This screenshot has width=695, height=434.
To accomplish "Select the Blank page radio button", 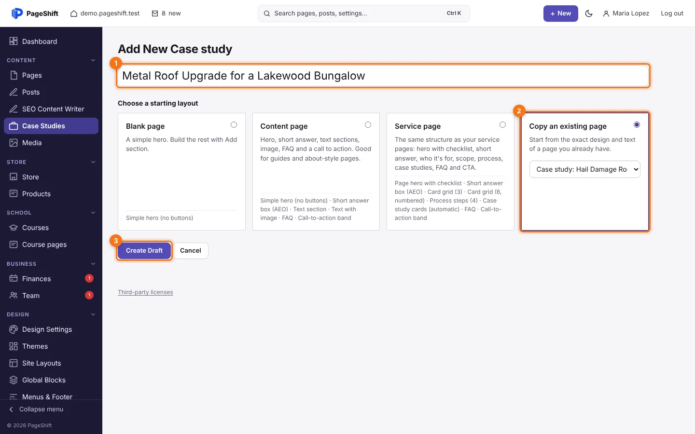I will tap(234, 125).
